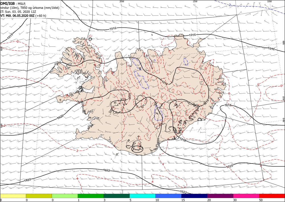Click the "20W" longitude label
The width and height of the screenshot is (285, 202).
pyautogui.click(x=122, y=1)
